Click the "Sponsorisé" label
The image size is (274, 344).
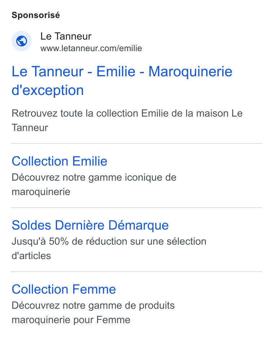point(36,15)
